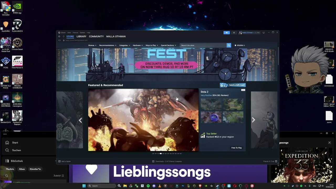Expand the Browse store dropdown

92,45
